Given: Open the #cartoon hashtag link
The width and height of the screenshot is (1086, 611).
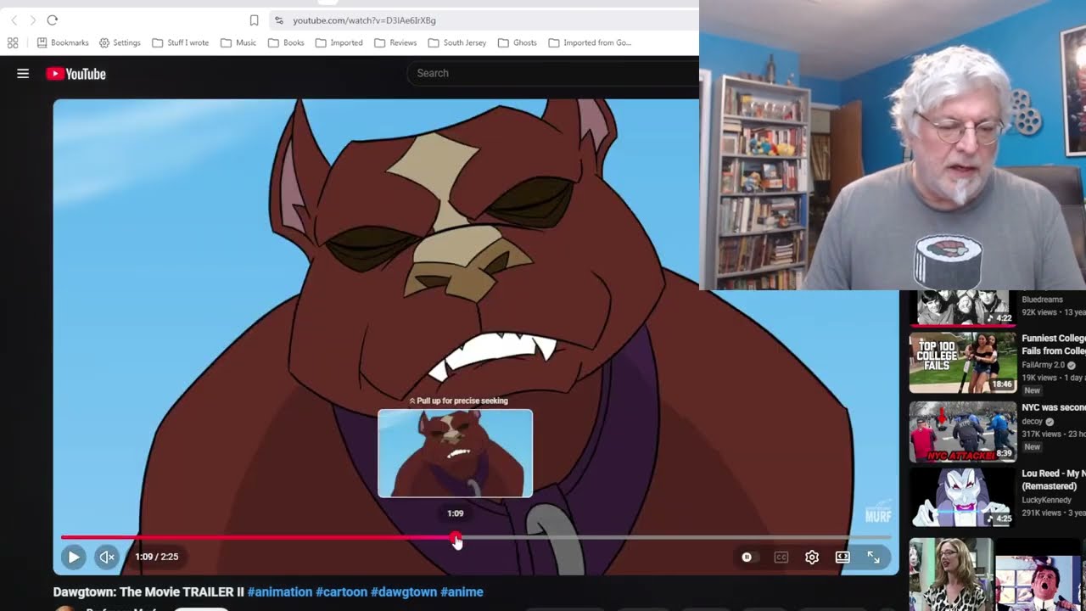Looking at the screenshot, I should [x=341, y=592].
